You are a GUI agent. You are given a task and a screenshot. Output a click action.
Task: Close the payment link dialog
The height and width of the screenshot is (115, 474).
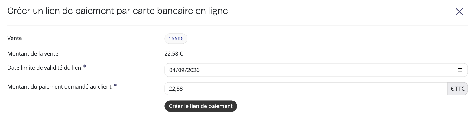click(x=459, y=12)
